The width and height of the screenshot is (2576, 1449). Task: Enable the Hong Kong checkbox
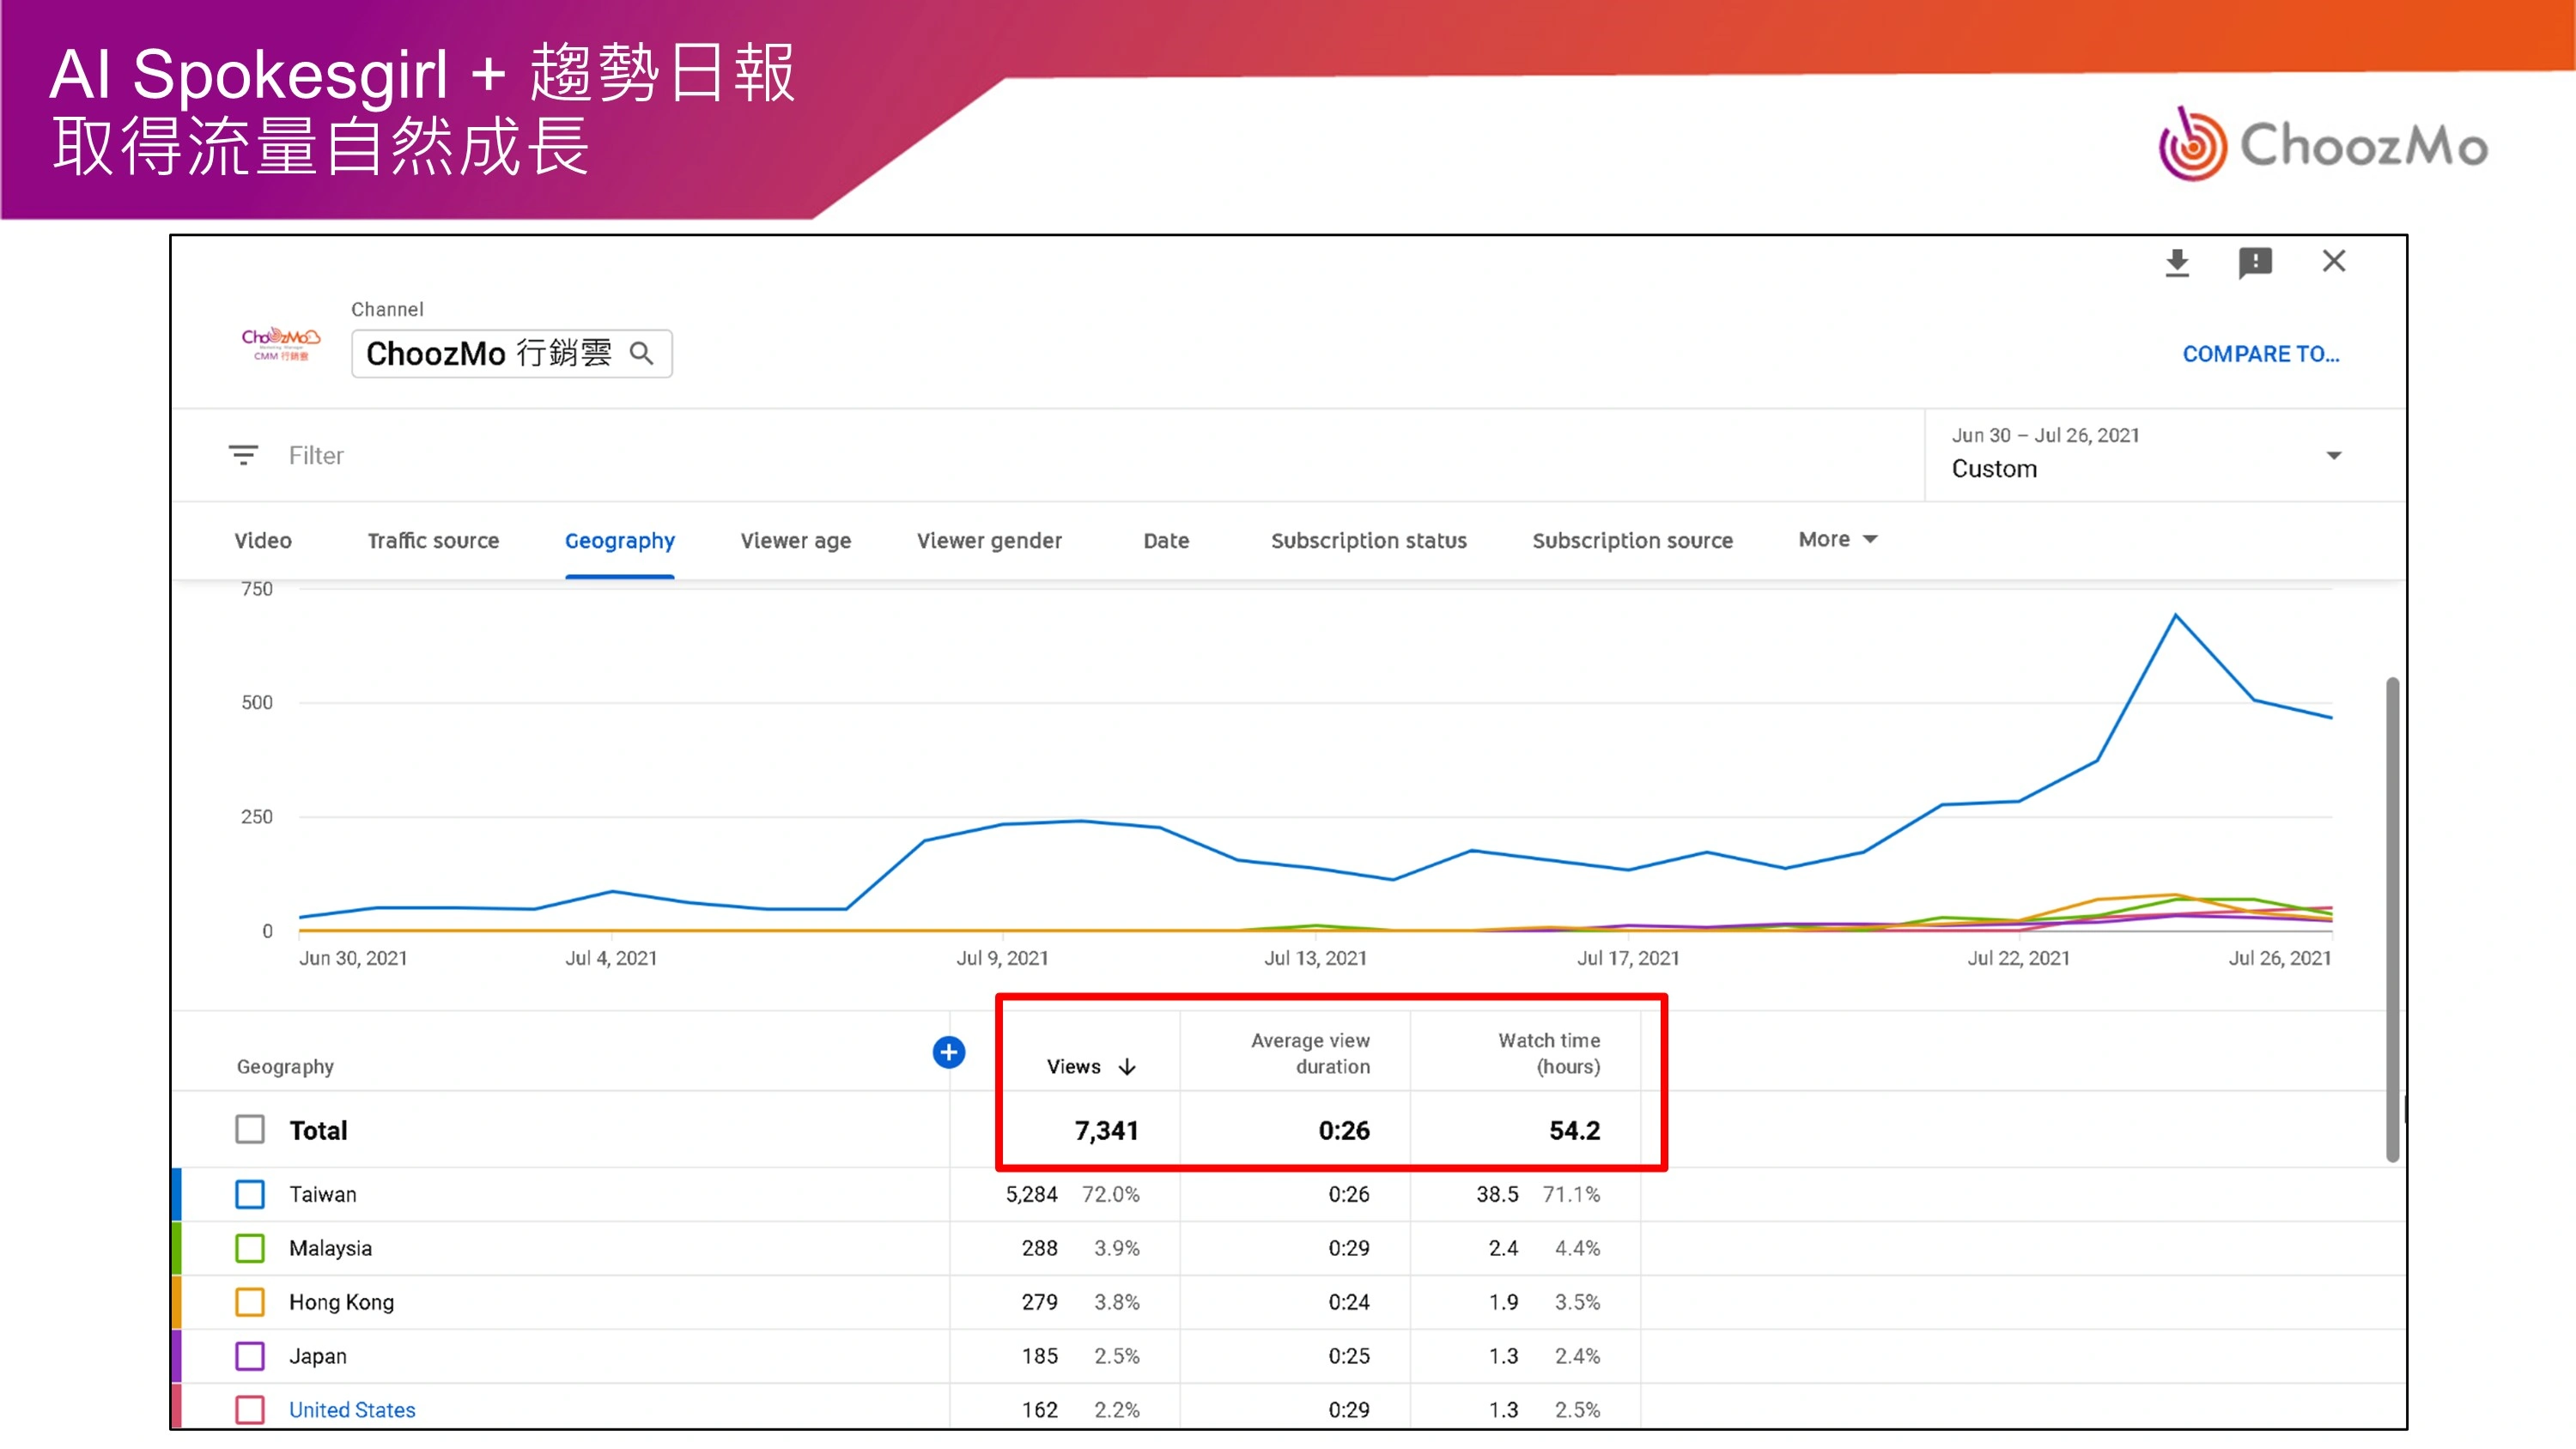(250, 1302)
